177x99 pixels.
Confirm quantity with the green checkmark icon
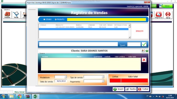point(144,44)
